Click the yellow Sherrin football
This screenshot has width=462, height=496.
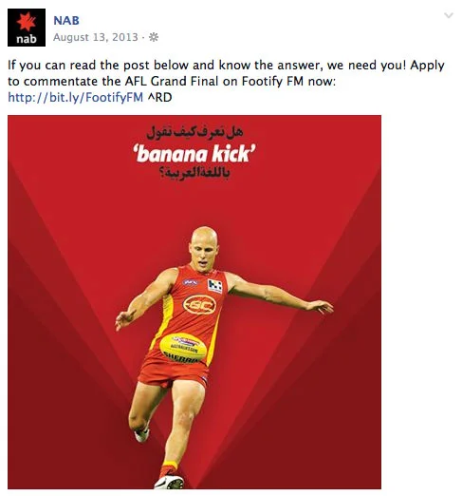click(183, 348)
